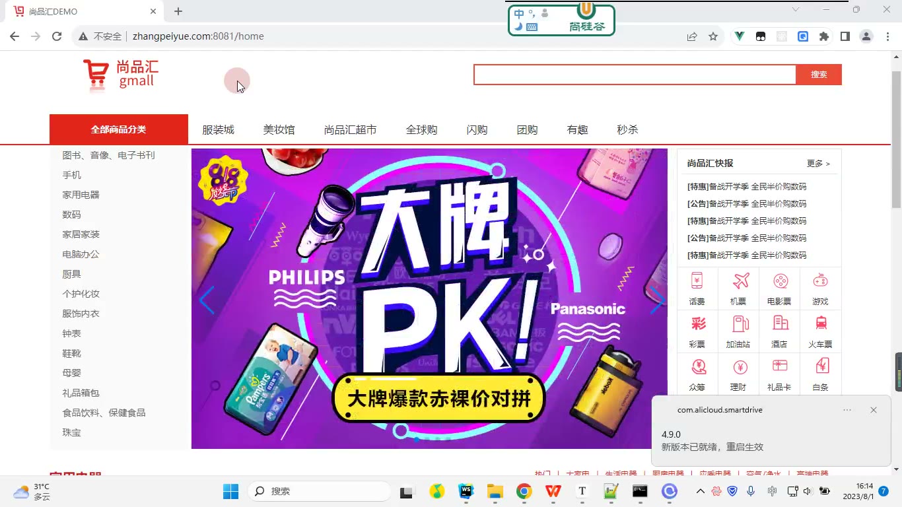Go back with the browser back arrow

(15, 36)
